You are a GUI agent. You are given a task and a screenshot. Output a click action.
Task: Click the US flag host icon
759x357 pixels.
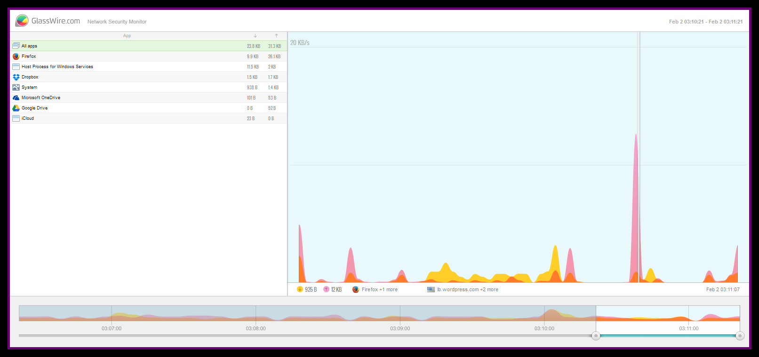(431, 290)
